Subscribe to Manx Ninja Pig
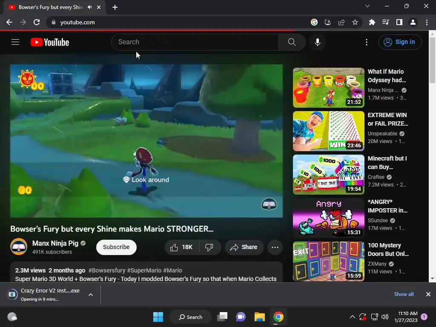The height and width of the screenshot is (327, 436). point(116,247)
